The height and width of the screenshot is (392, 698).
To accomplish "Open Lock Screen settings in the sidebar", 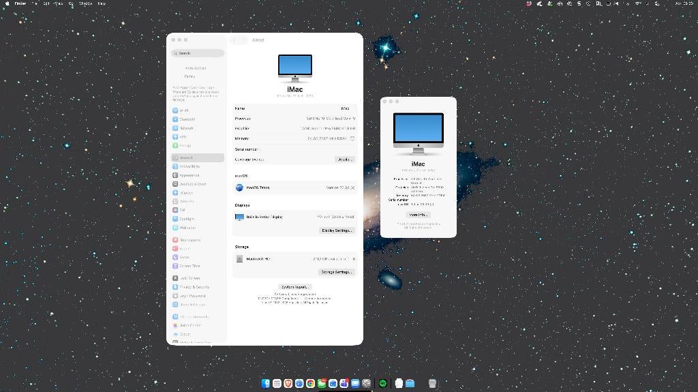I will point(197,278).
